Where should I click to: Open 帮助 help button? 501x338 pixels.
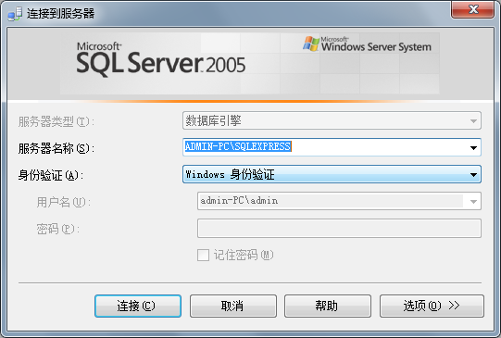click(328, 306)
